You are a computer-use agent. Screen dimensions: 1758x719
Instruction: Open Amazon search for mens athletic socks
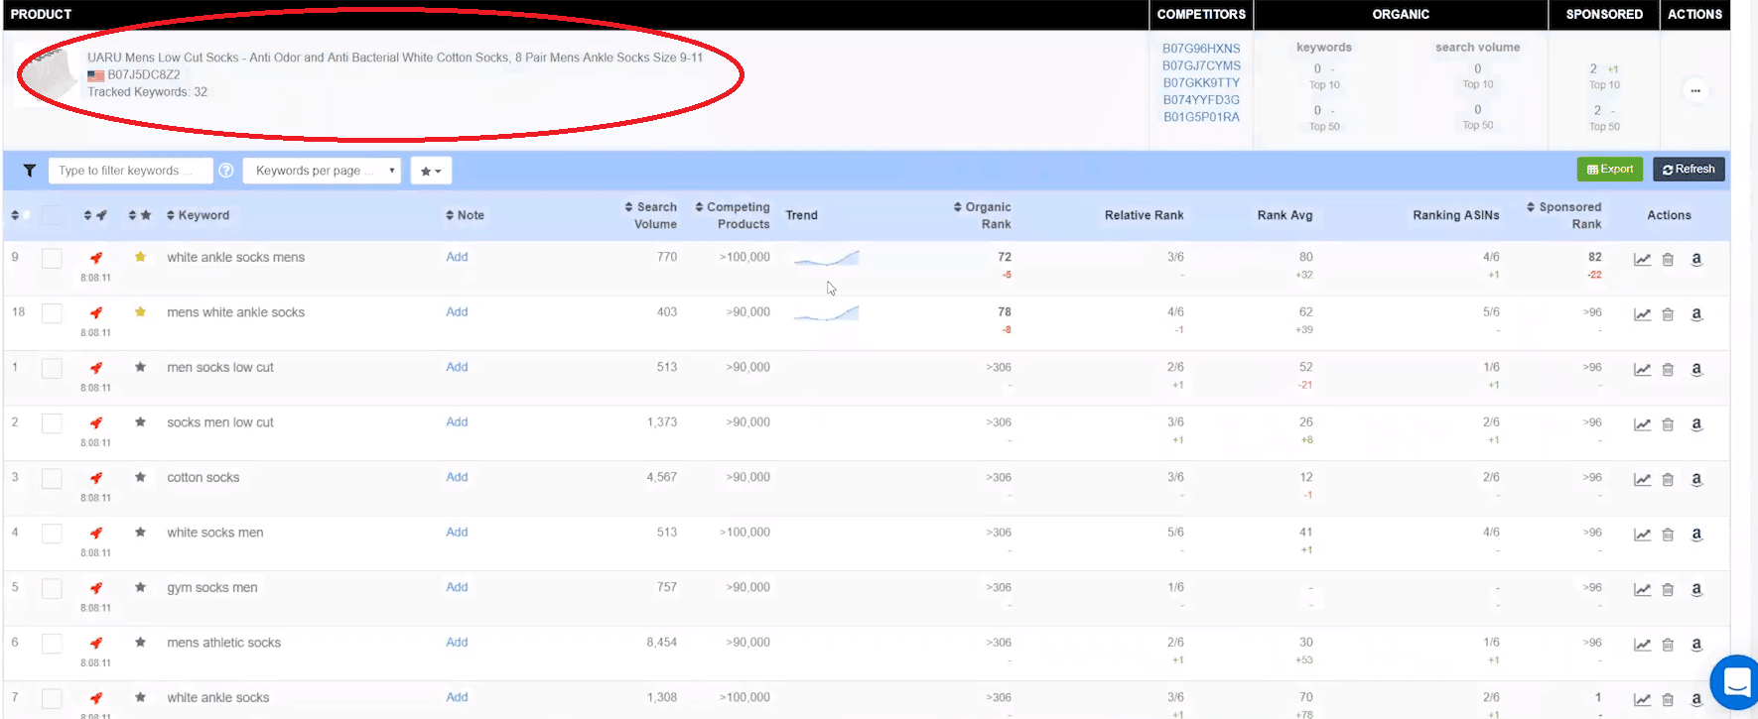point(1696,645)
